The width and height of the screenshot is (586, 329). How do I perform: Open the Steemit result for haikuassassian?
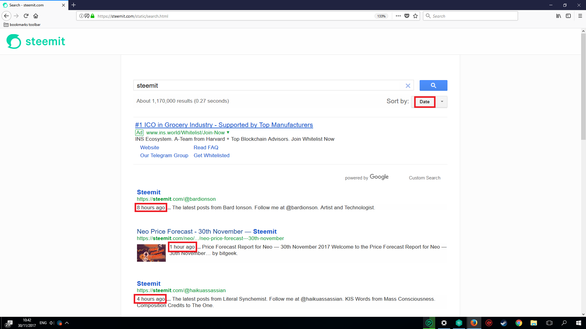coord(149,284)
